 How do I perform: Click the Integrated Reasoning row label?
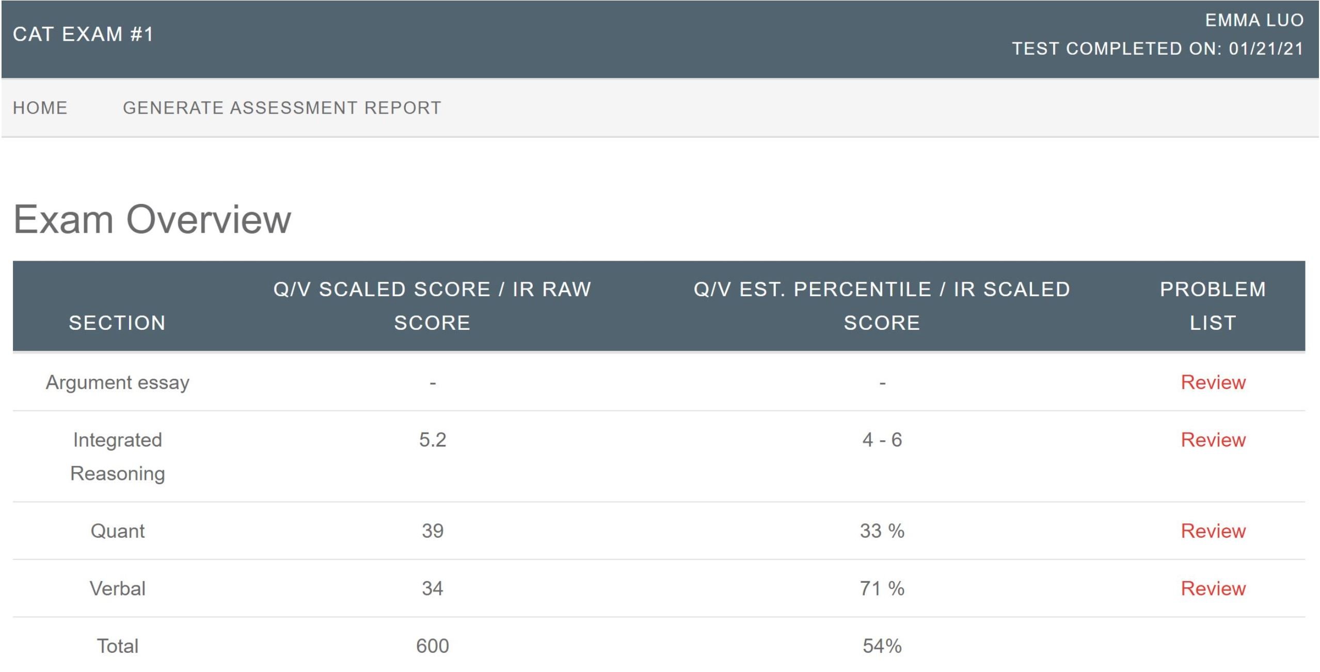(118, 457)
